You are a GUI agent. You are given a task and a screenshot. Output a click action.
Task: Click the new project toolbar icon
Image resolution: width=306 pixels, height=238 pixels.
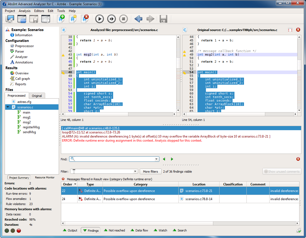click(10, 19)
